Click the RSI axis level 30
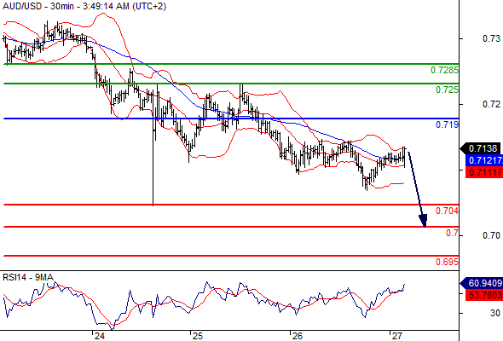The image size is (503, 341). click(495, 313)
